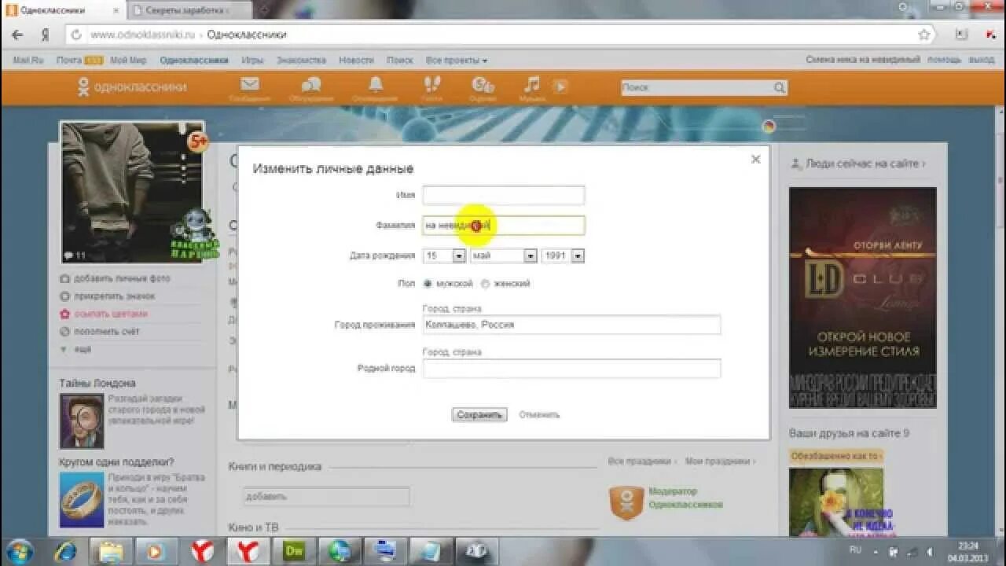Select the 'мужской' gender radio button
This screenshot has height=566, width=1006.
click(x=428, y=284)
